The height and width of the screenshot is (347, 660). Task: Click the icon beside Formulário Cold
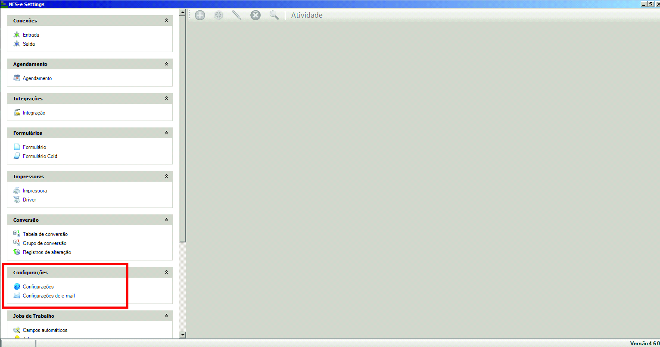[x=17, y=156]
